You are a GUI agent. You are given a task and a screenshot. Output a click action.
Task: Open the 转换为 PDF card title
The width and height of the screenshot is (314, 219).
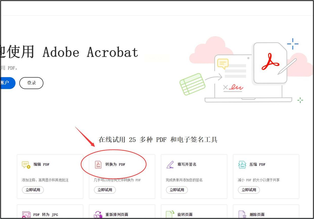click(x=115, y=165)
